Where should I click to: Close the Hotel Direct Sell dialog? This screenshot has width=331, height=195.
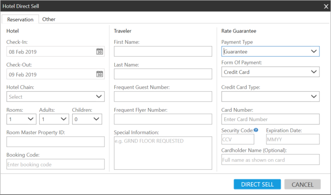[326, 6]
